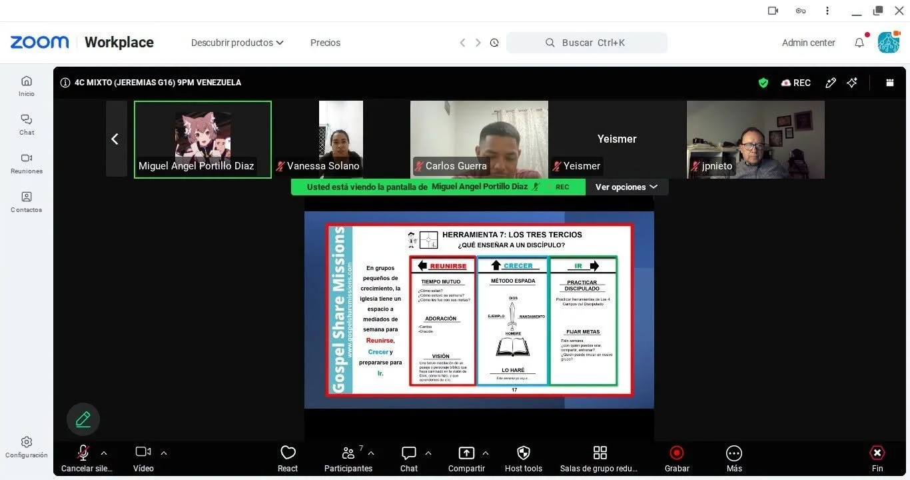Click the pencil icon in meeting header
The width and height of the screenshot is (910, 480).
(x=831, y=83)
